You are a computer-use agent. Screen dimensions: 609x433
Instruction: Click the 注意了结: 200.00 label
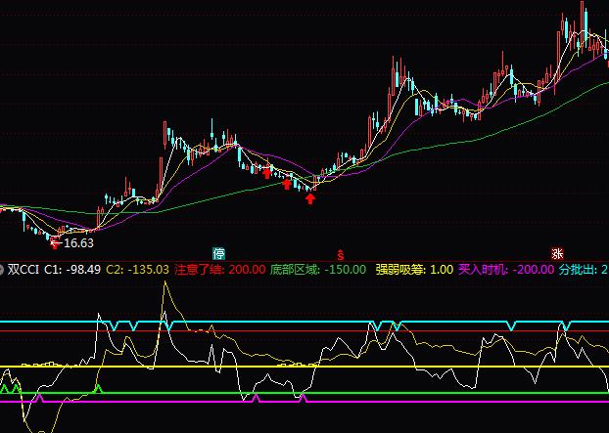coord(220,270)
